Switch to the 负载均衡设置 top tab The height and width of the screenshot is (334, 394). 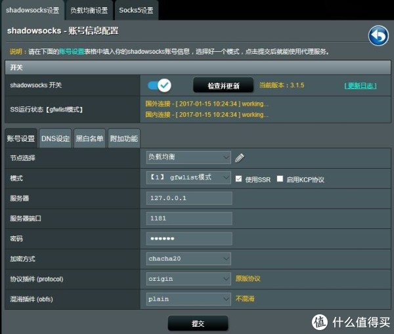[89, 10]
